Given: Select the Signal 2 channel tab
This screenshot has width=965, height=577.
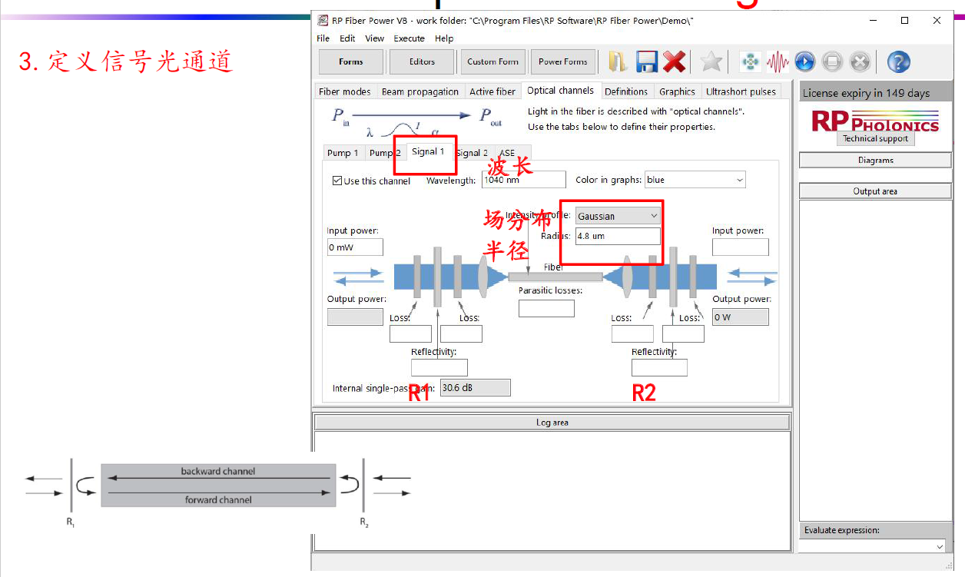Looking at the screenshot, I should point(472,153).
